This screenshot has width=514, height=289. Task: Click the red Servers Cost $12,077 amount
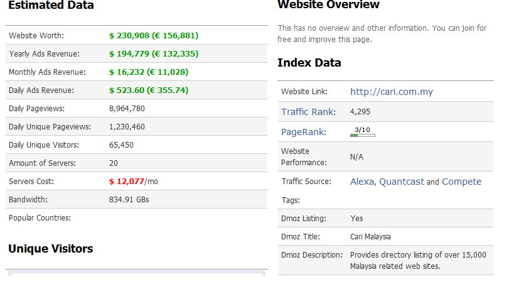point(126,182)
